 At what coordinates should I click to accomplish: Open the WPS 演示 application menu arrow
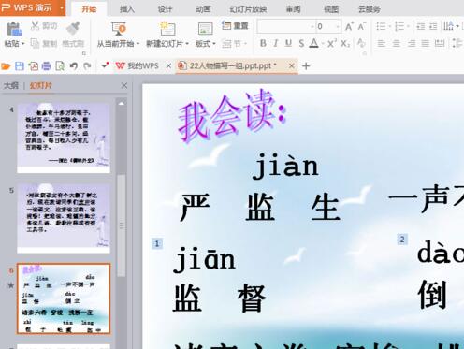click(62, 7)
